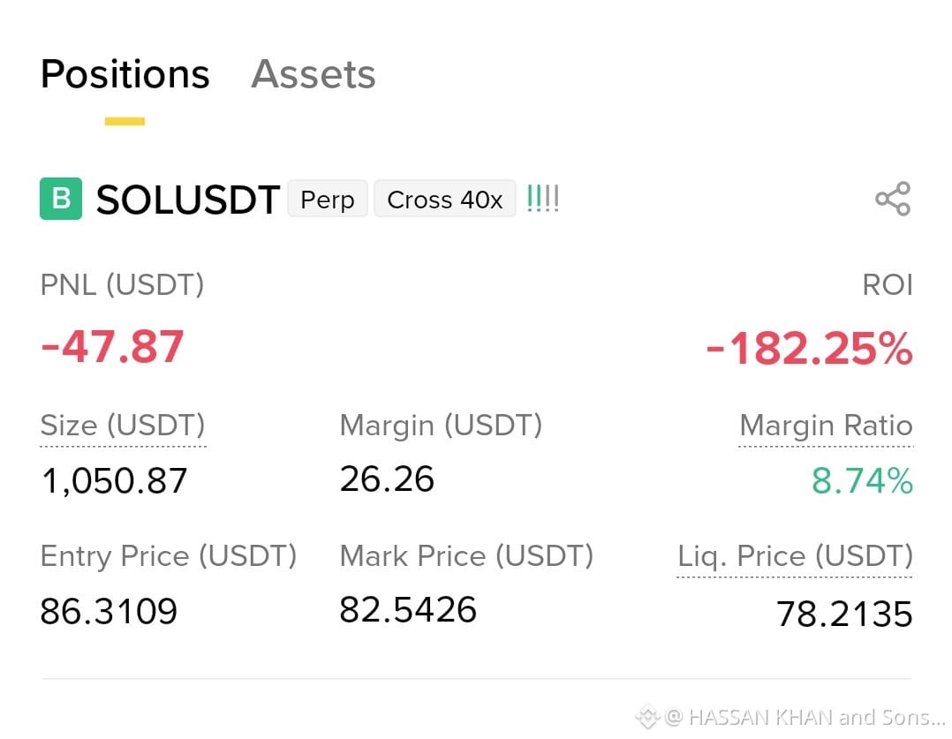952x739 pixels.
Task: Tap the Perp contract tag
Action: click(x=328, y=200)
